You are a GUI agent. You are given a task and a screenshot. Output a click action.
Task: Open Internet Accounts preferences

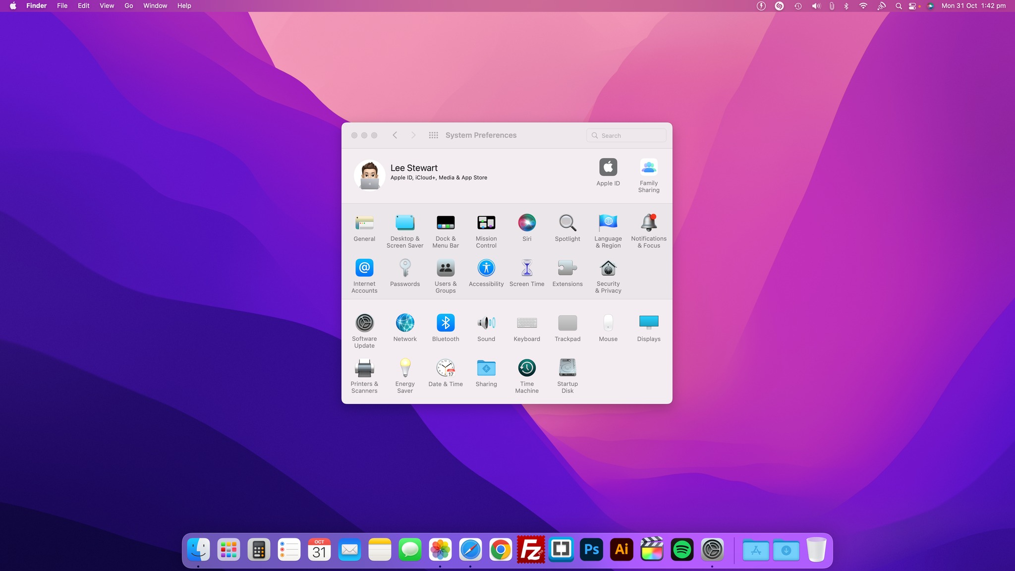click(x=364, y=276)
